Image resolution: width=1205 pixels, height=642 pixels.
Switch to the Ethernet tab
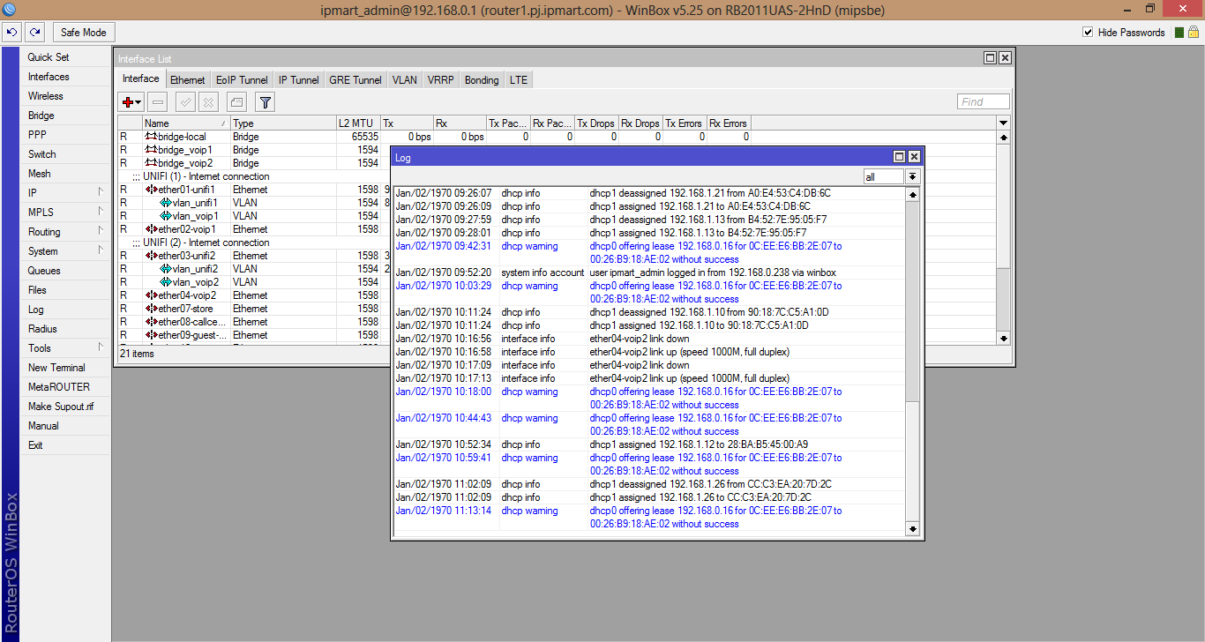[x=187, y=79]
